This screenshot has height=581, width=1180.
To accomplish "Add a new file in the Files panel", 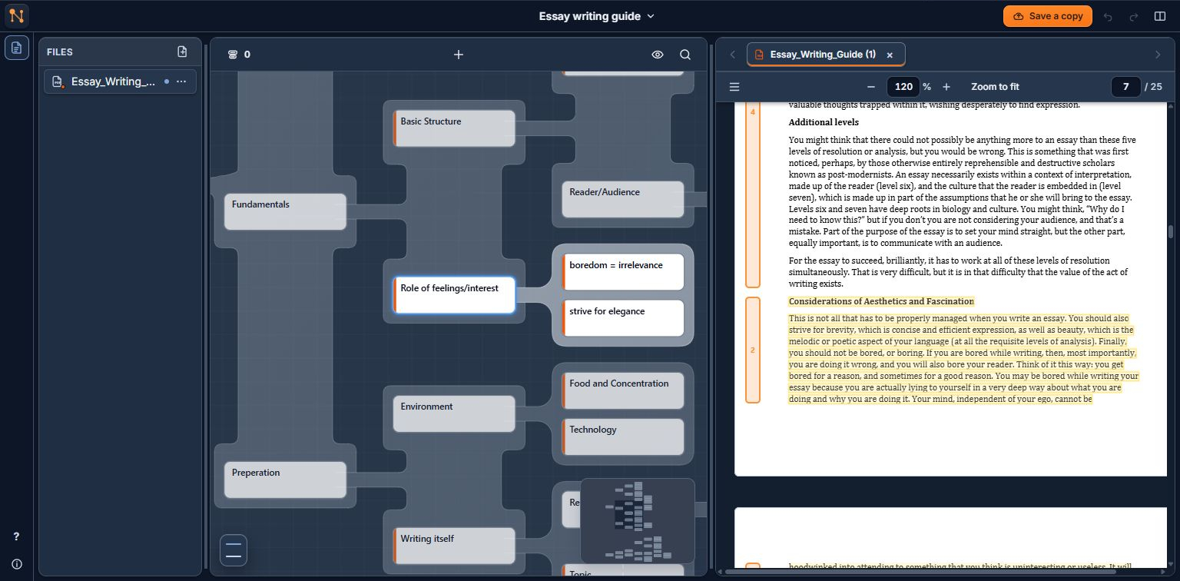I will pyautogui.click(x=182, y=52).
